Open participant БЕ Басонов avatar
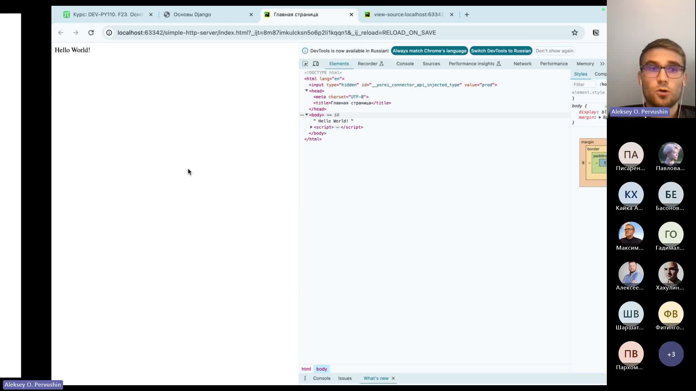The width and height of the screenshot is (696, 391). tap(671, 194)
